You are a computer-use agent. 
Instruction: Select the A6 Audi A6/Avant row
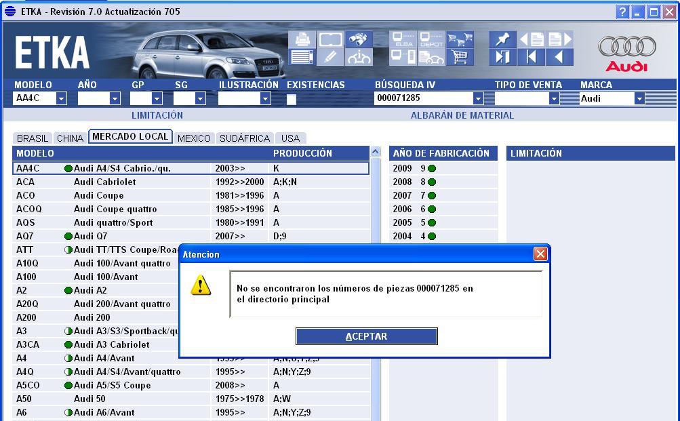[191, 412]
